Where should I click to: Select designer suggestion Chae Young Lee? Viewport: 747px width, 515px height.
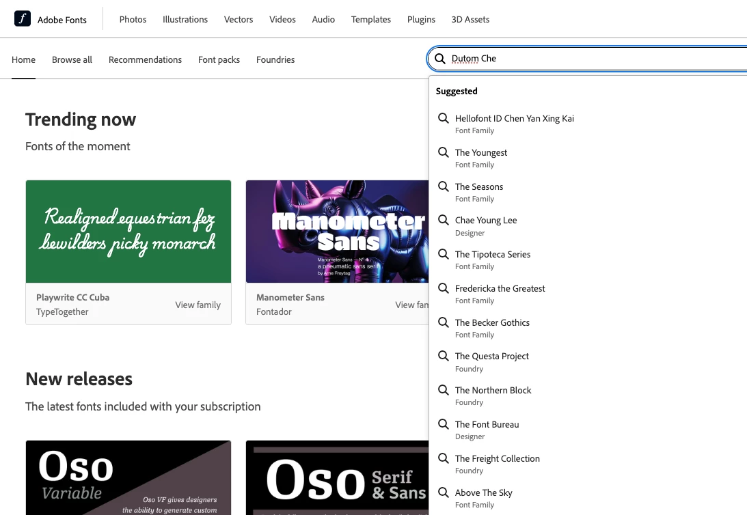point(588,226)
